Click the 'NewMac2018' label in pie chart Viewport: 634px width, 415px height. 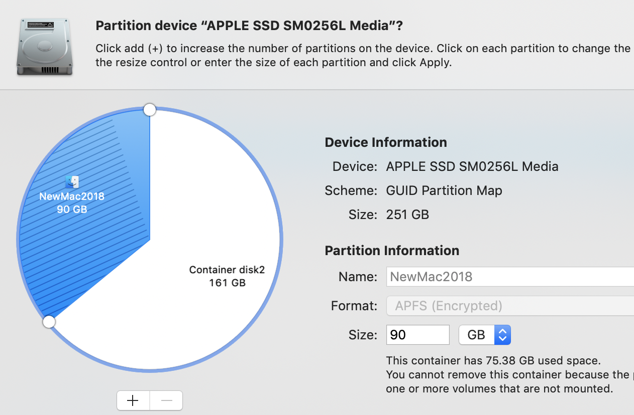pyautogui.click(x=72, y=196)
